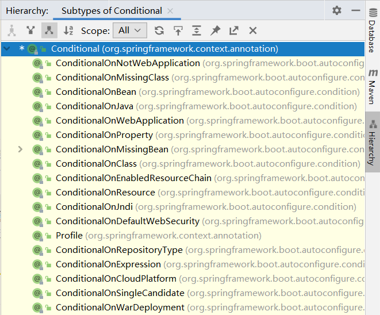Click the Hierarchy: panel title label
Image resolution: width=380 pixels, height=315 pixels.
tap(27, 11)
